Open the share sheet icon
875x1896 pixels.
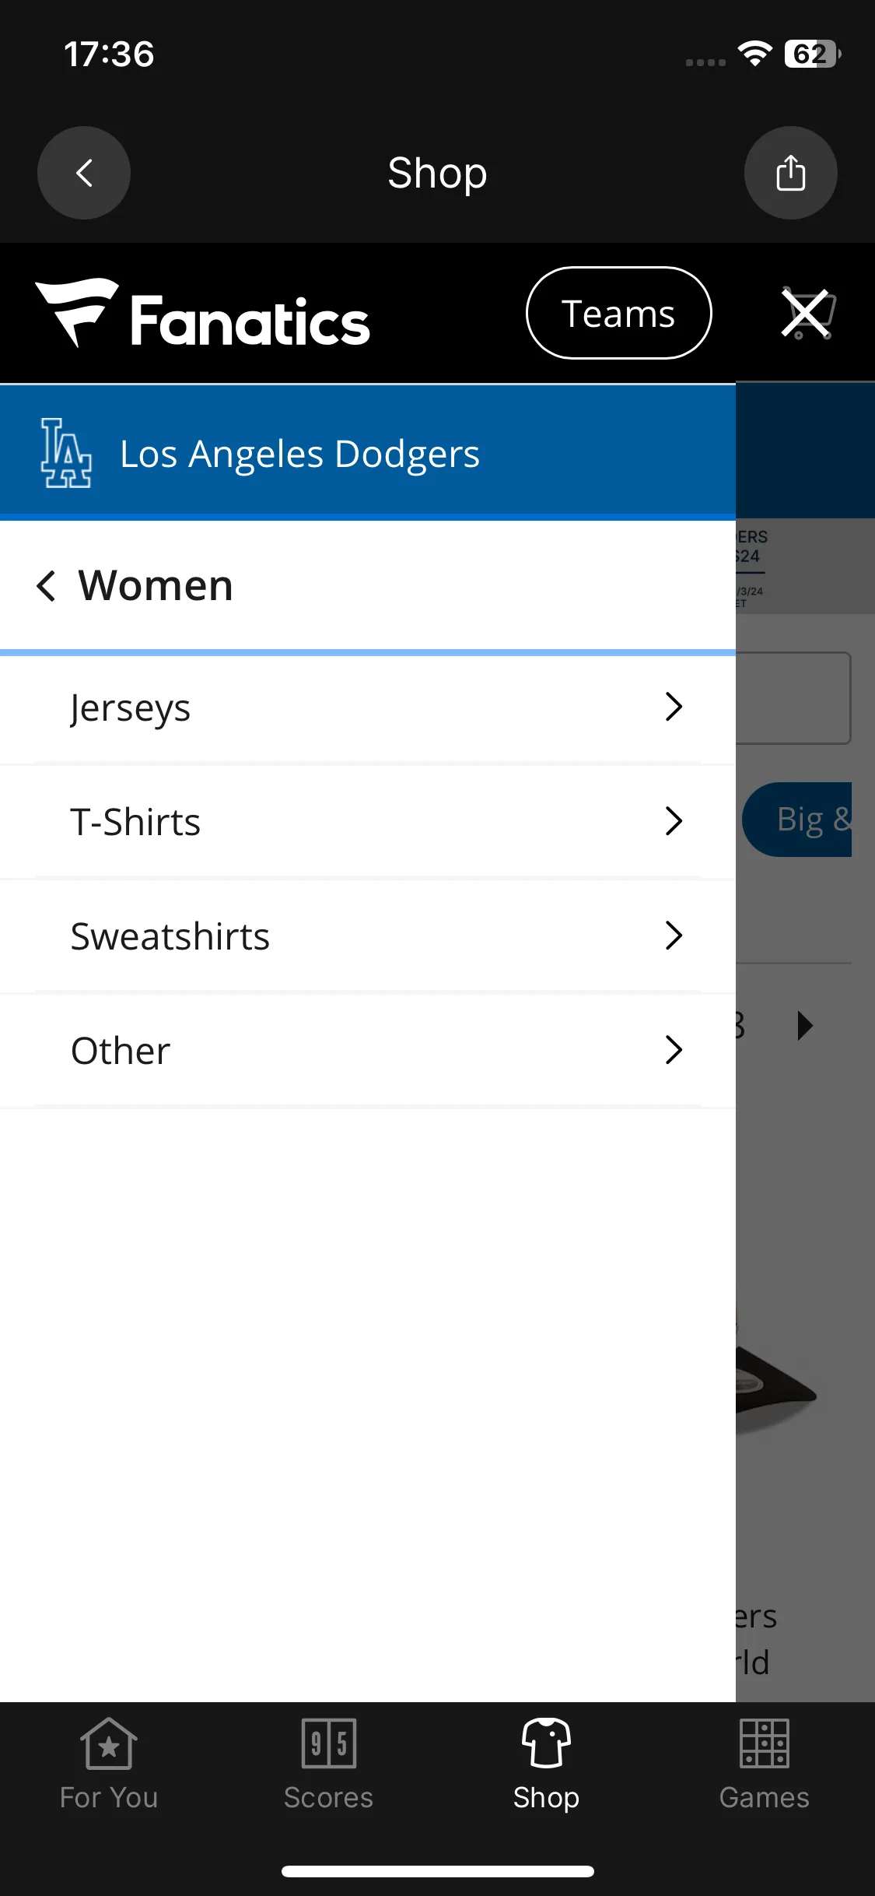point(790,173)
